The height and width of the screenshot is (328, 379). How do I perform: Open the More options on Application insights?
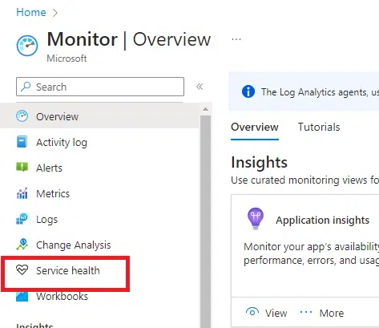[321, 313]
